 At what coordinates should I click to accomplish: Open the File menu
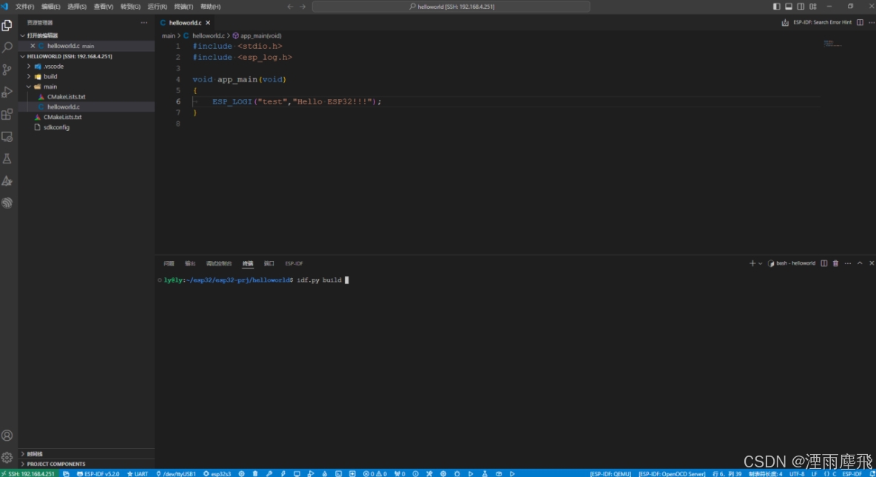pos(24,7)
